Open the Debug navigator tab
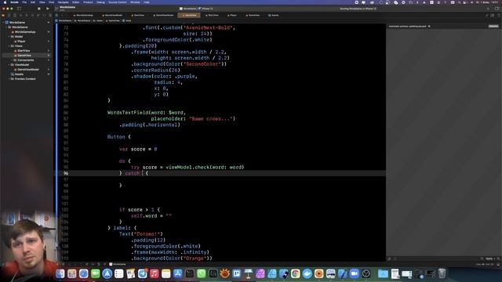The image size is (502, 282). pyautogui.click(x=38, y=15)
